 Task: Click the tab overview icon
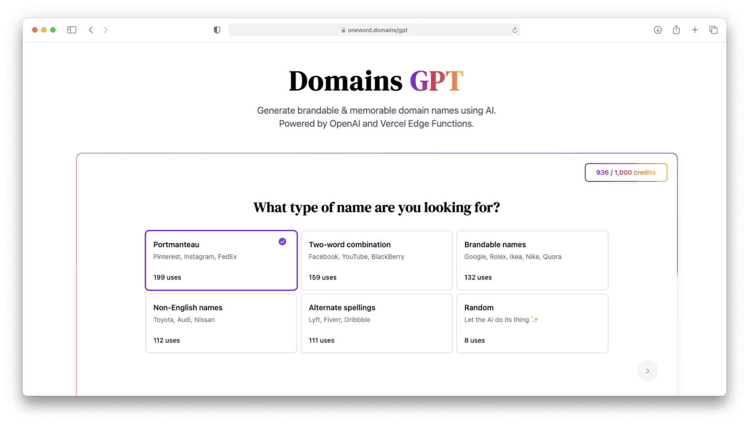click(713, 29)
